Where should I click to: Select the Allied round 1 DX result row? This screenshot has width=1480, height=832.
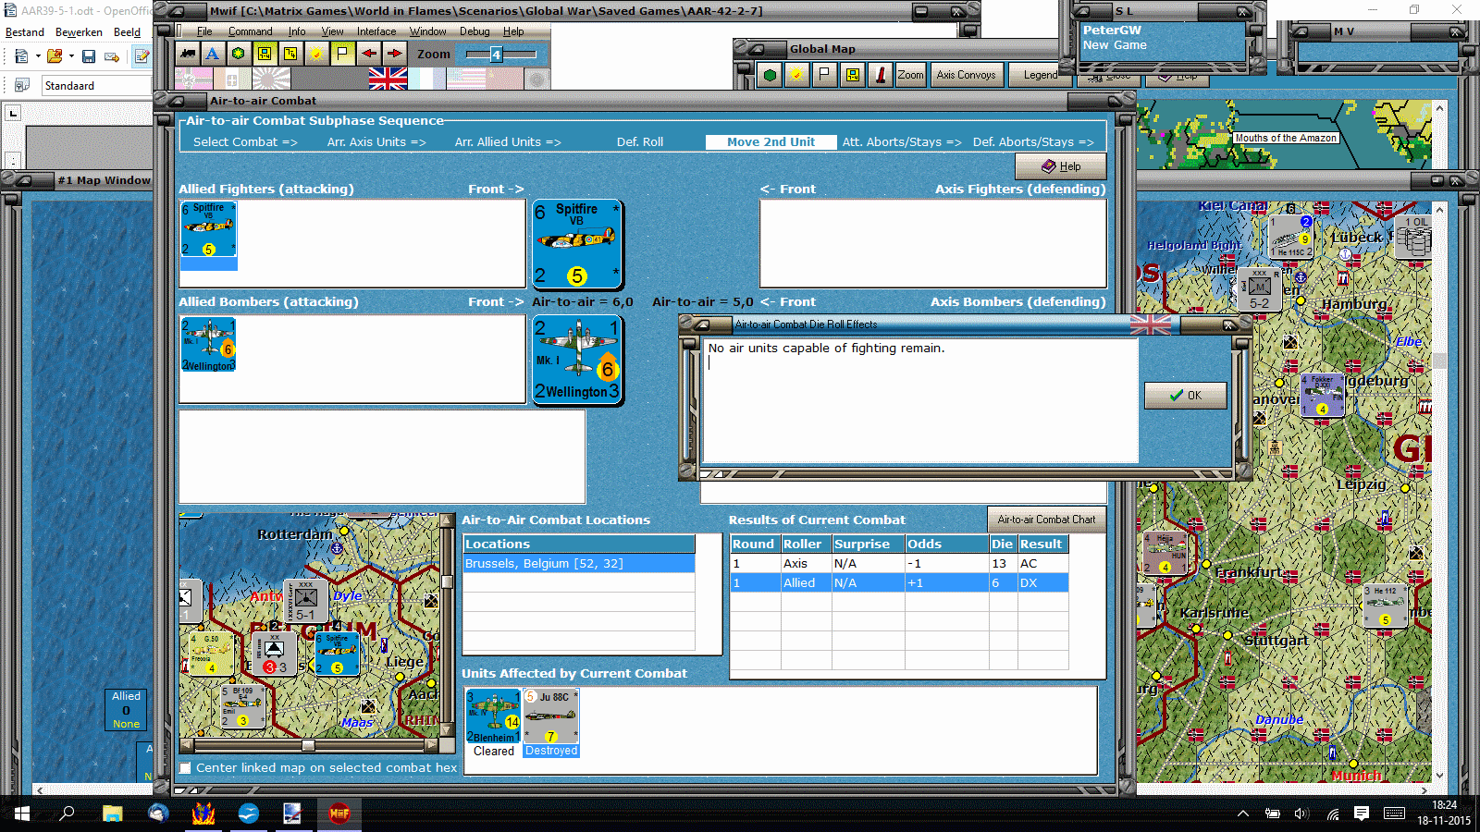(x=899, y=583)
